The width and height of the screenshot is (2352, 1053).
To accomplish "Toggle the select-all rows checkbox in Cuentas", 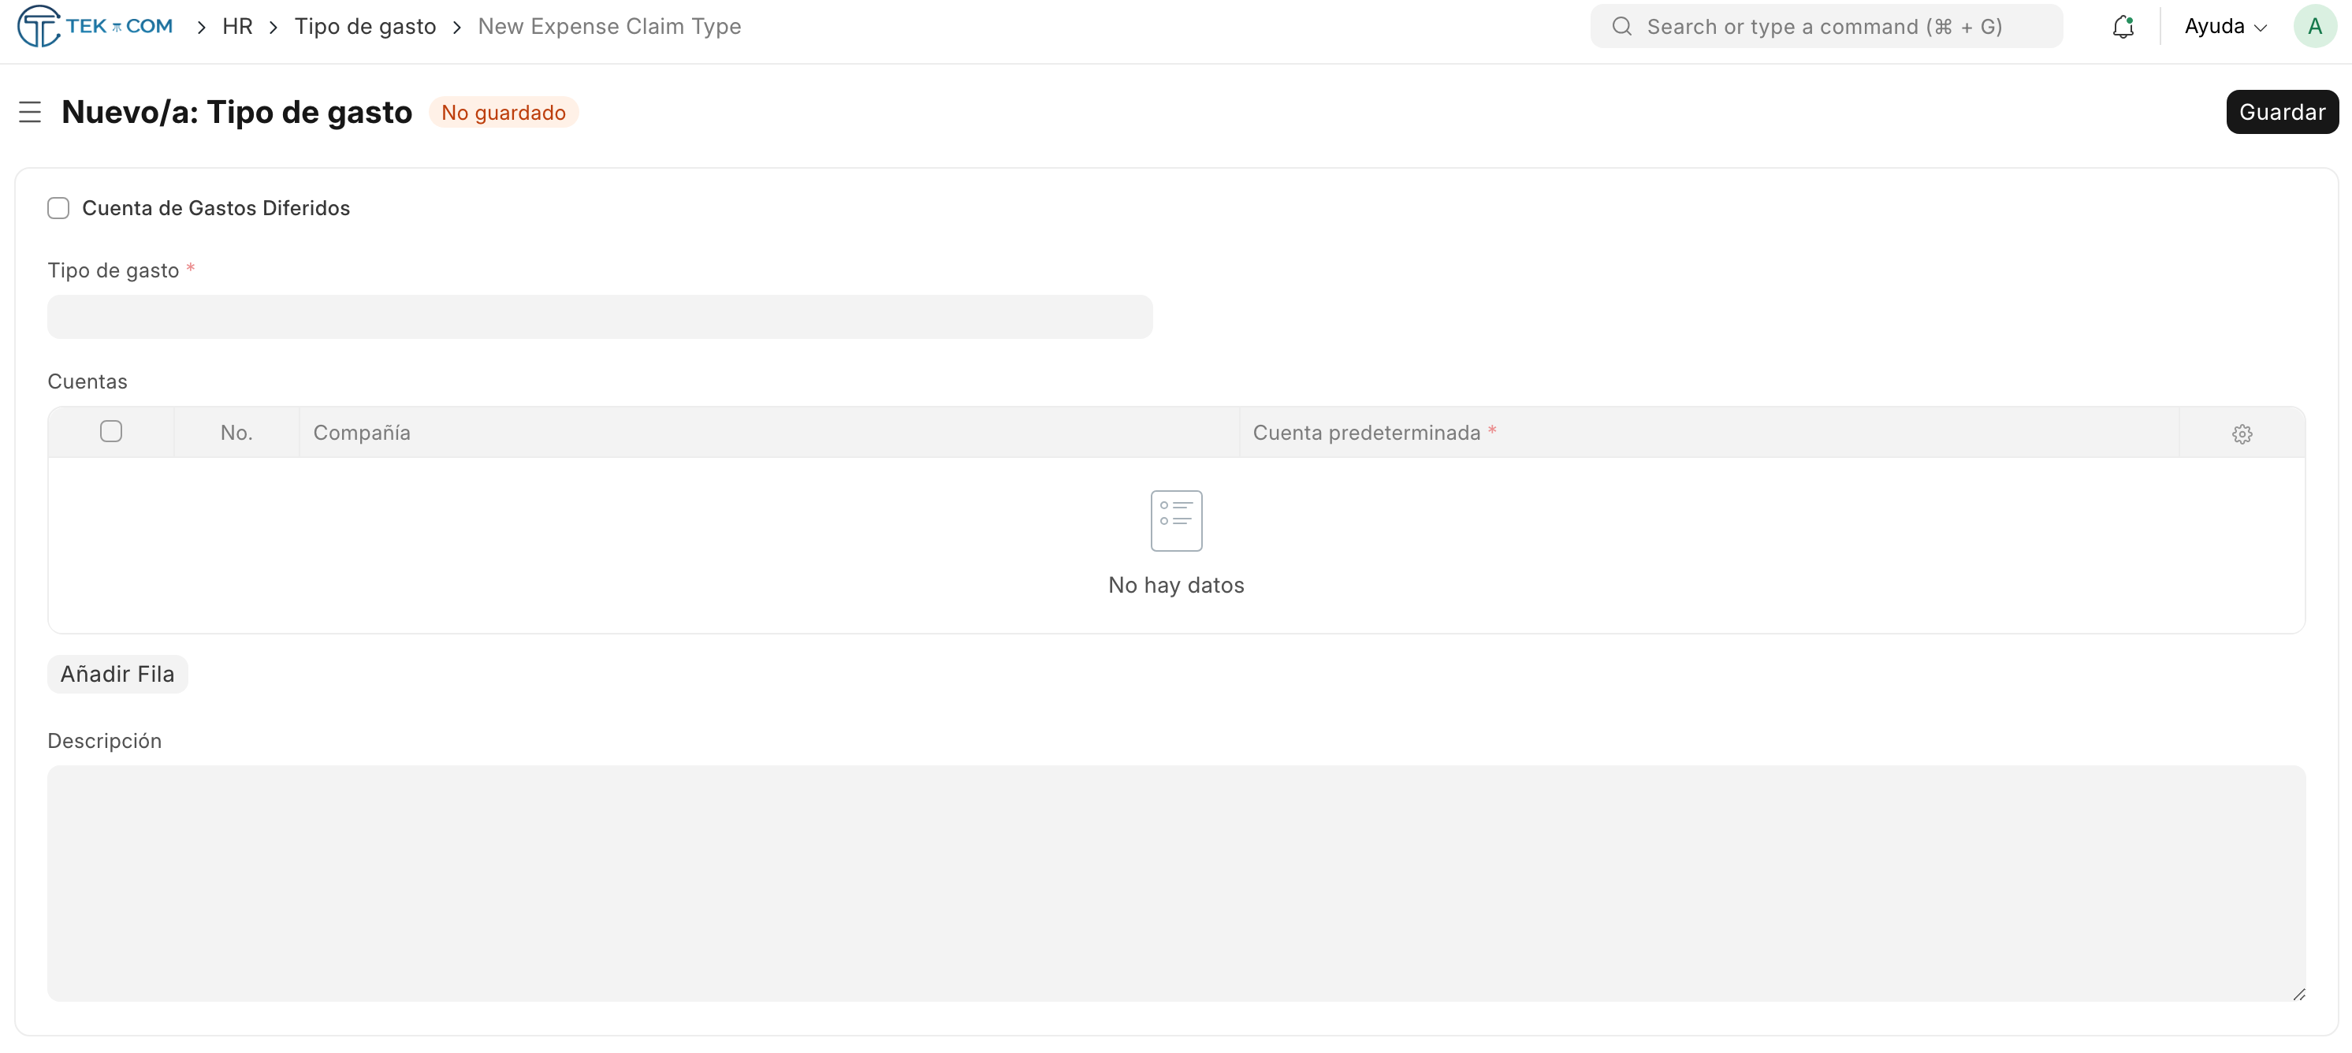I will click(x=111, y=432).
